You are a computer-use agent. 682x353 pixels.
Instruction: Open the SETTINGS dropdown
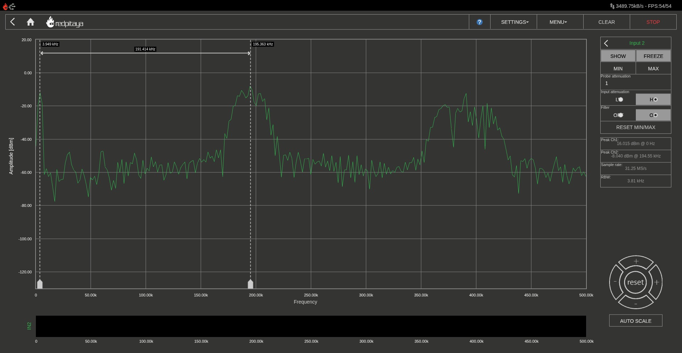pos(514,22)
